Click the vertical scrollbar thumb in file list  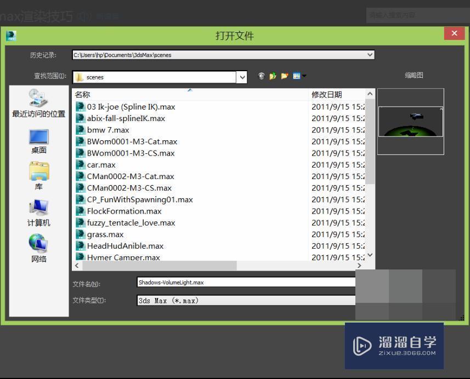[370, 141]
